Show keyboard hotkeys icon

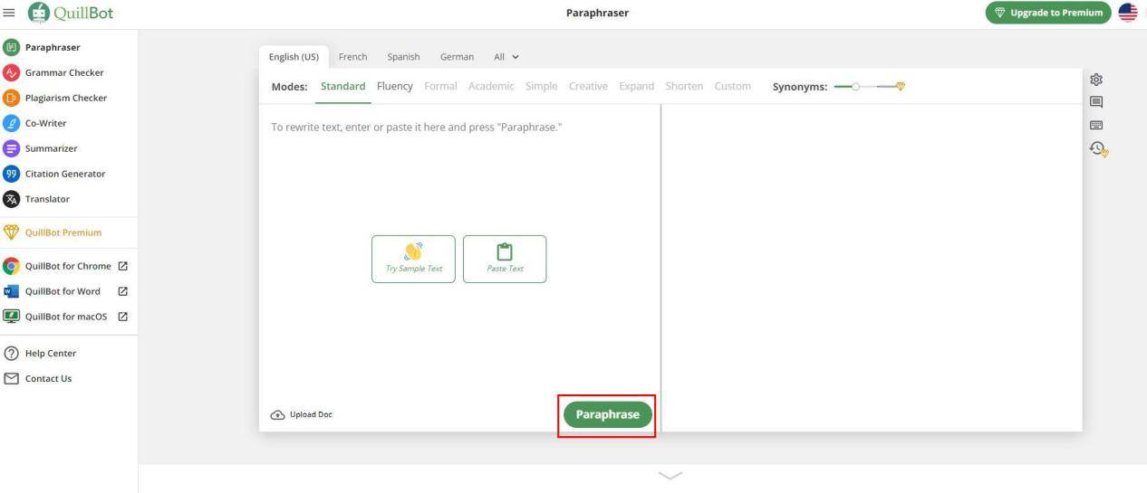(1096, 125)
